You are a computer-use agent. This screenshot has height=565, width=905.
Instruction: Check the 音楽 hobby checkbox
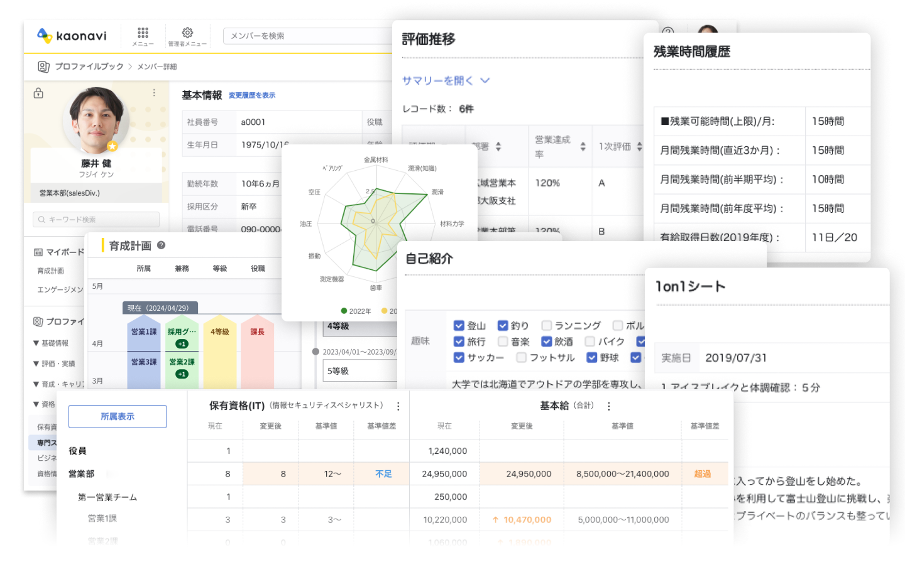click(503, 342)
